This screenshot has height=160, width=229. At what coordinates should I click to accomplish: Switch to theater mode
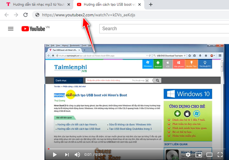[x=209, y=155]
